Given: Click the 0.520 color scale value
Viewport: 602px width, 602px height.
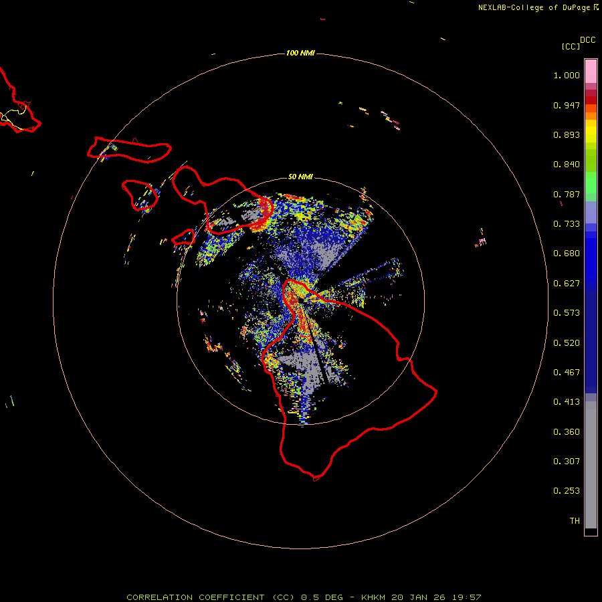Looking at the screenshot, I should click(567, 343).
